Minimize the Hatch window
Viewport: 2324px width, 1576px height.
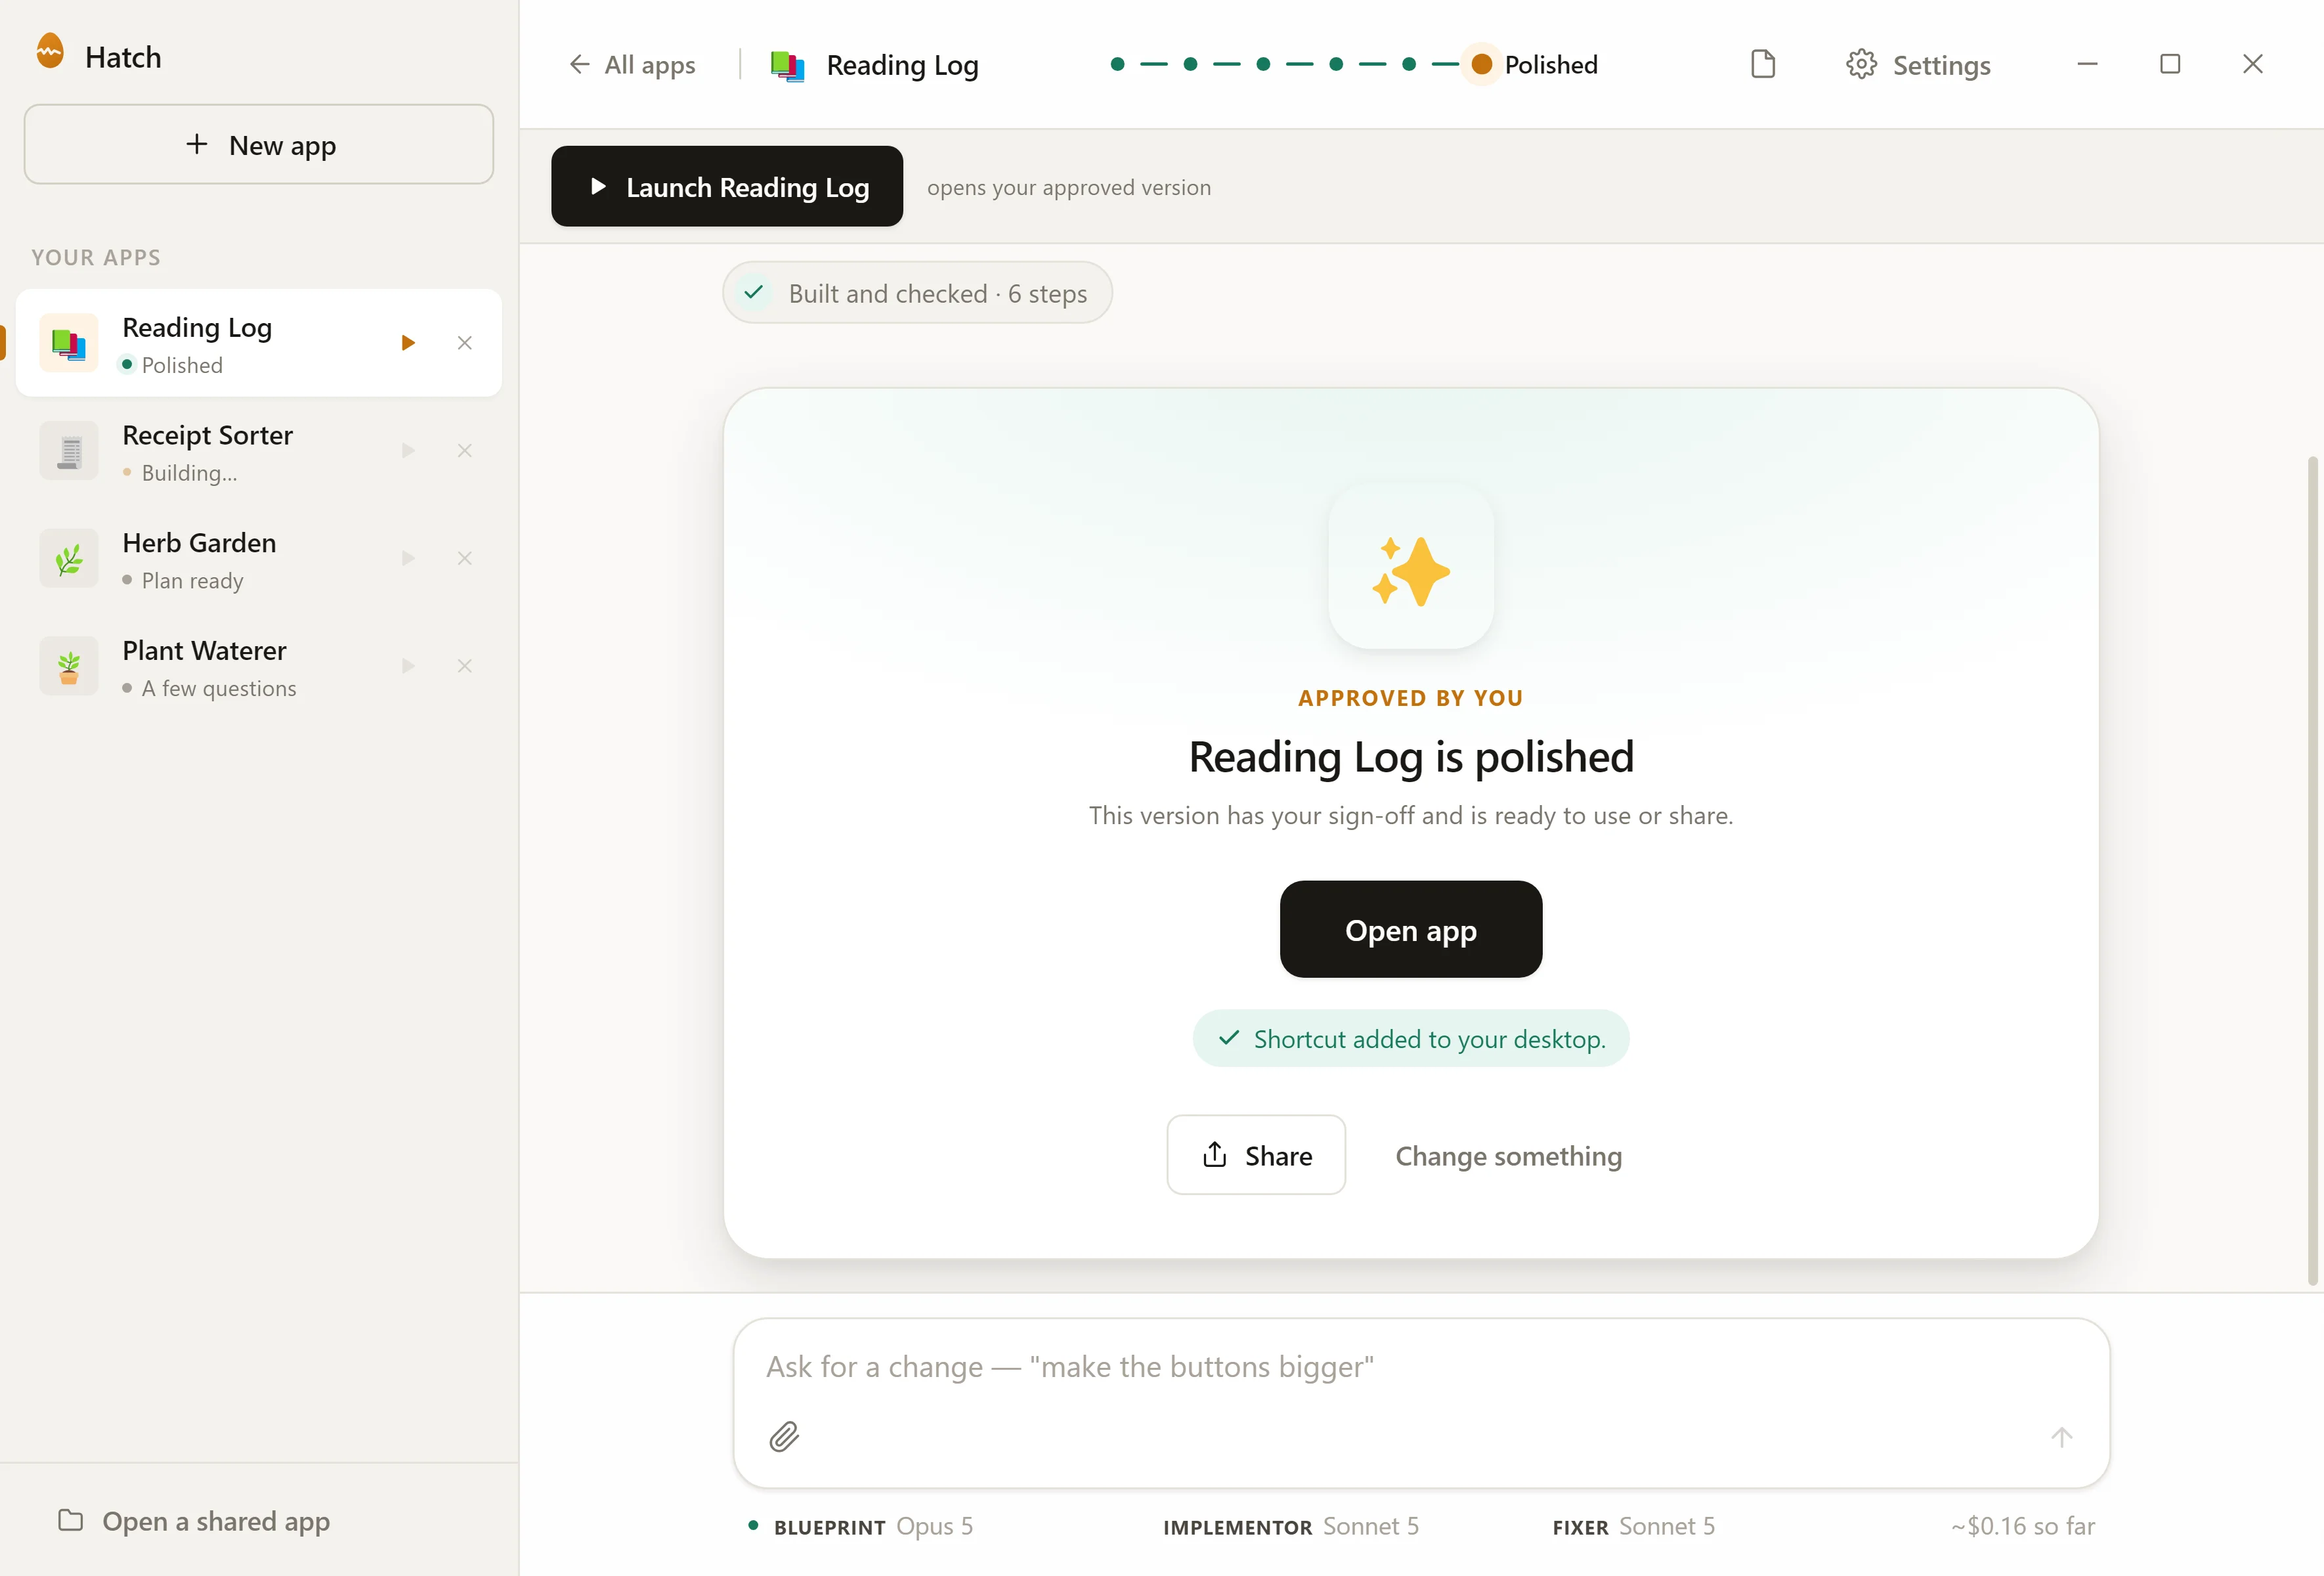[2087, 64]
